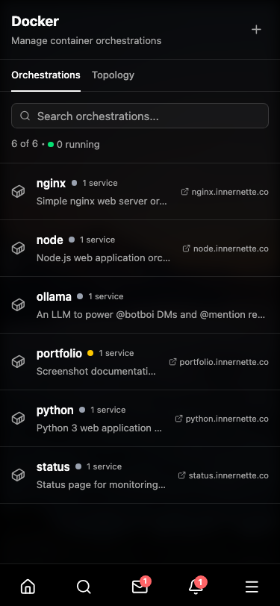Click the gray status dot next to nginx
This screenshot has height=606, width=280.
(x=74, y=183)
